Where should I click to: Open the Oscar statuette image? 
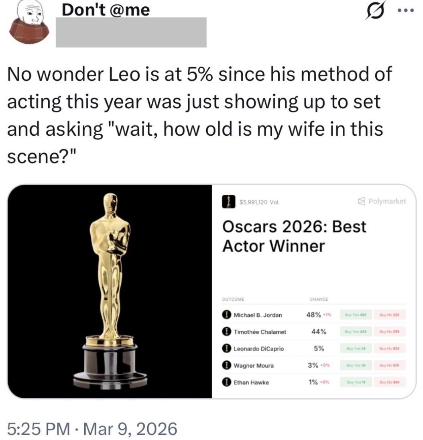tap(110, 291)
